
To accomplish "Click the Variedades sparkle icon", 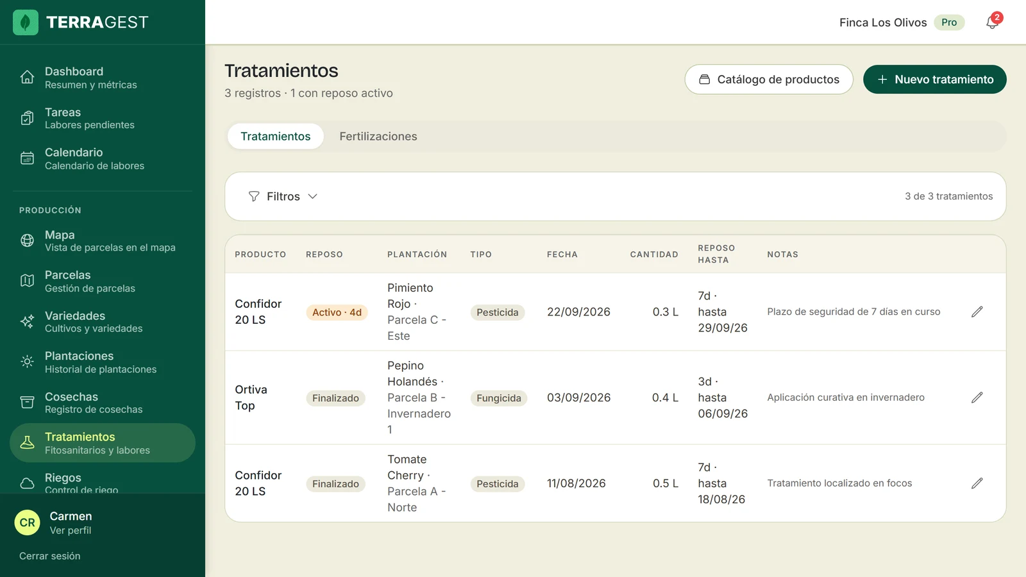I will coord(27,321).
